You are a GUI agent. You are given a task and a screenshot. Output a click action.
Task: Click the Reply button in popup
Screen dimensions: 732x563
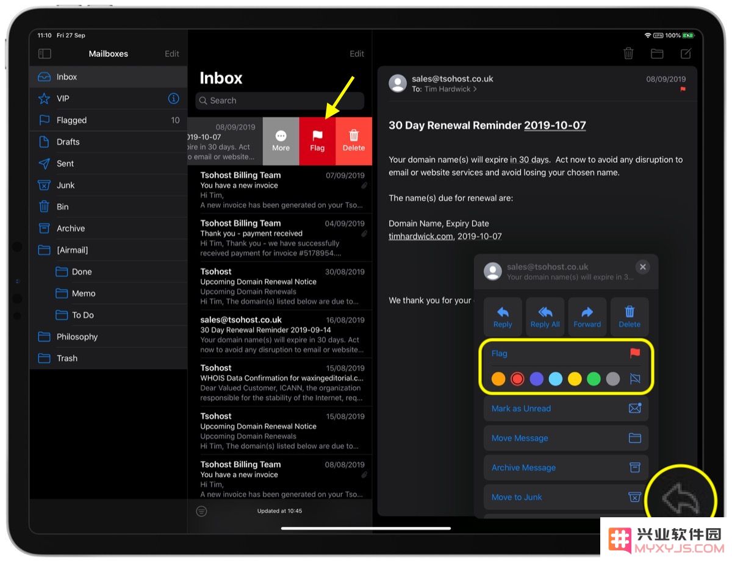(503, 317)
